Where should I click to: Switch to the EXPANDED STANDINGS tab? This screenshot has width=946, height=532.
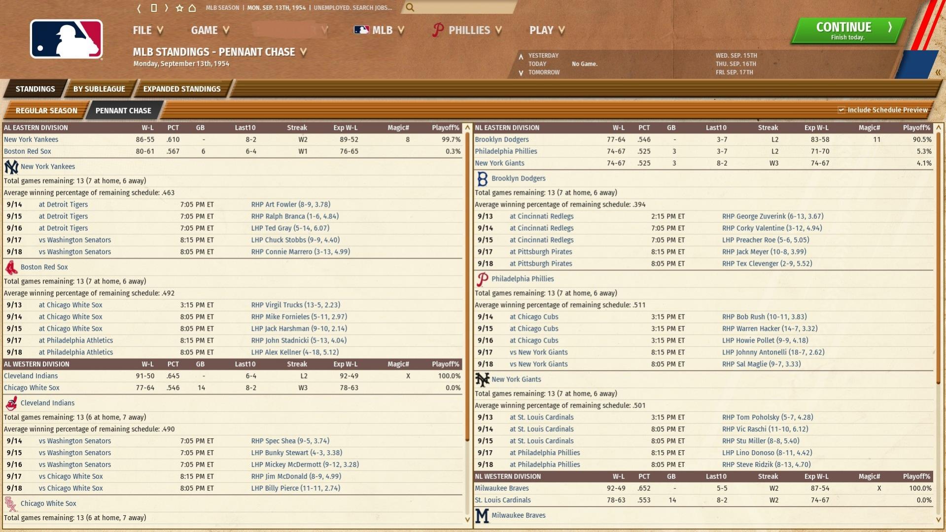182,89
